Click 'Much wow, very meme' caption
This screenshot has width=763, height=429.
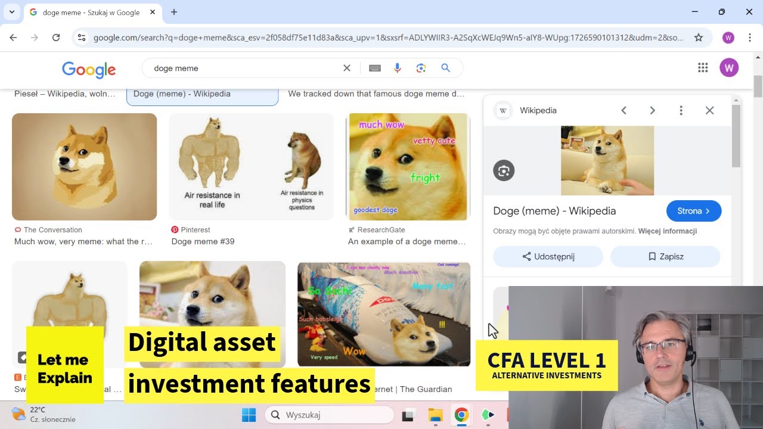pos(83,241)
